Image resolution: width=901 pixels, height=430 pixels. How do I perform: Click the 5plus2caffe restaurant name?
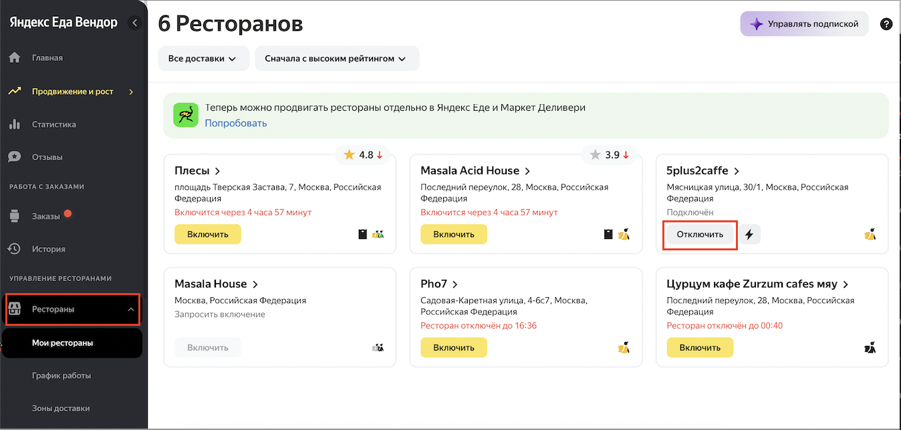pyautogui.click(x=698, y=172)
